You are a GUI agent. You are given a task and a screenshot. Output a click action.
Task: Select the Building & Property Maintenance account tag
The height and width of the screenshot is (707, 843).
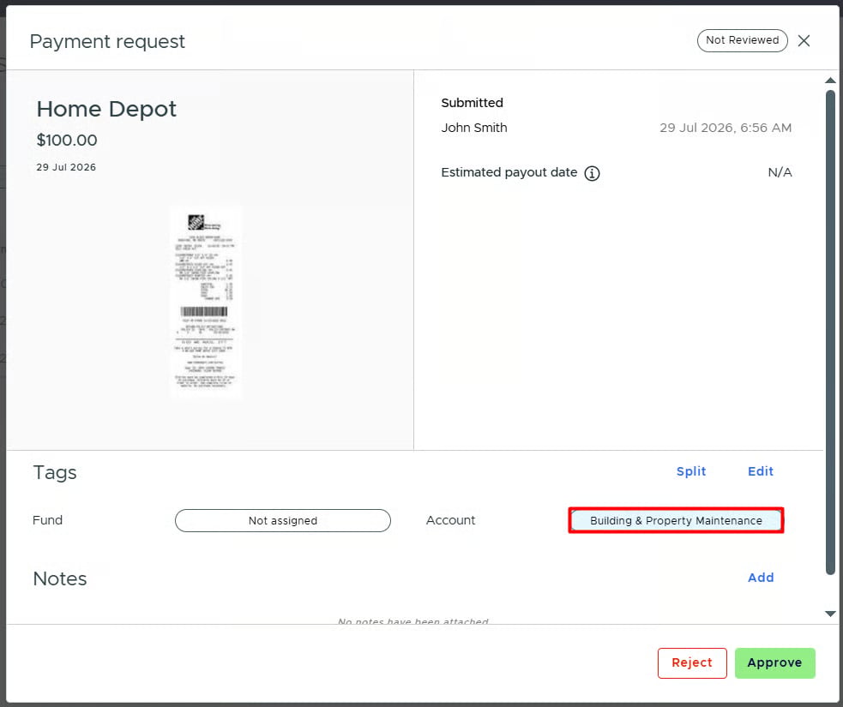point(676,520)
